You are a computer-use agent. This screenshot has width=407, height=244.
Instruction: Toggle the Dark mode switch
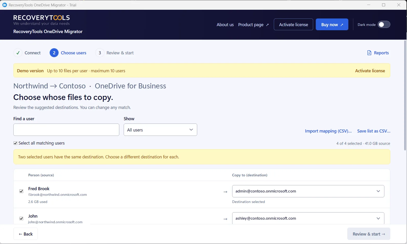tap(384, 24)
